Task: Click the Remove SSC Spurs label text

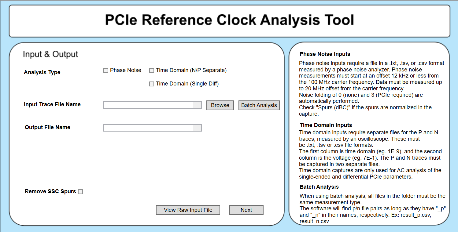Action: pos(50,191)
